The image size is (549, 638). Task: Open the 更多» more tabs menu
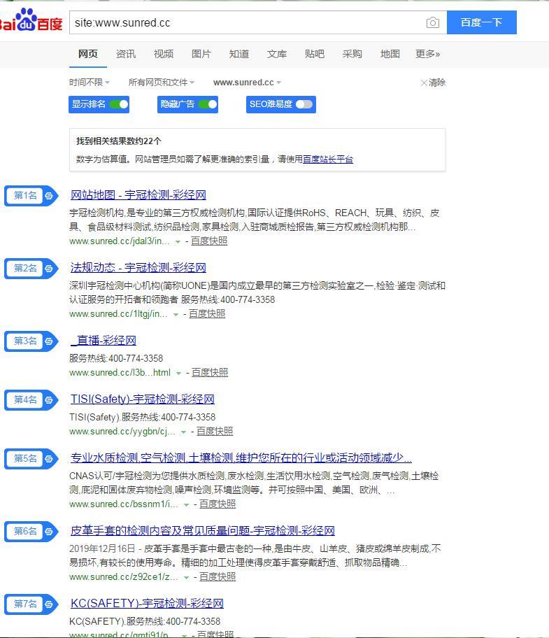pos(427,54)
